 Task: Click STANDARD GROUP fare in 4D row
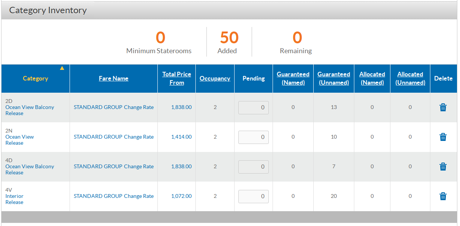coord(98,167)
